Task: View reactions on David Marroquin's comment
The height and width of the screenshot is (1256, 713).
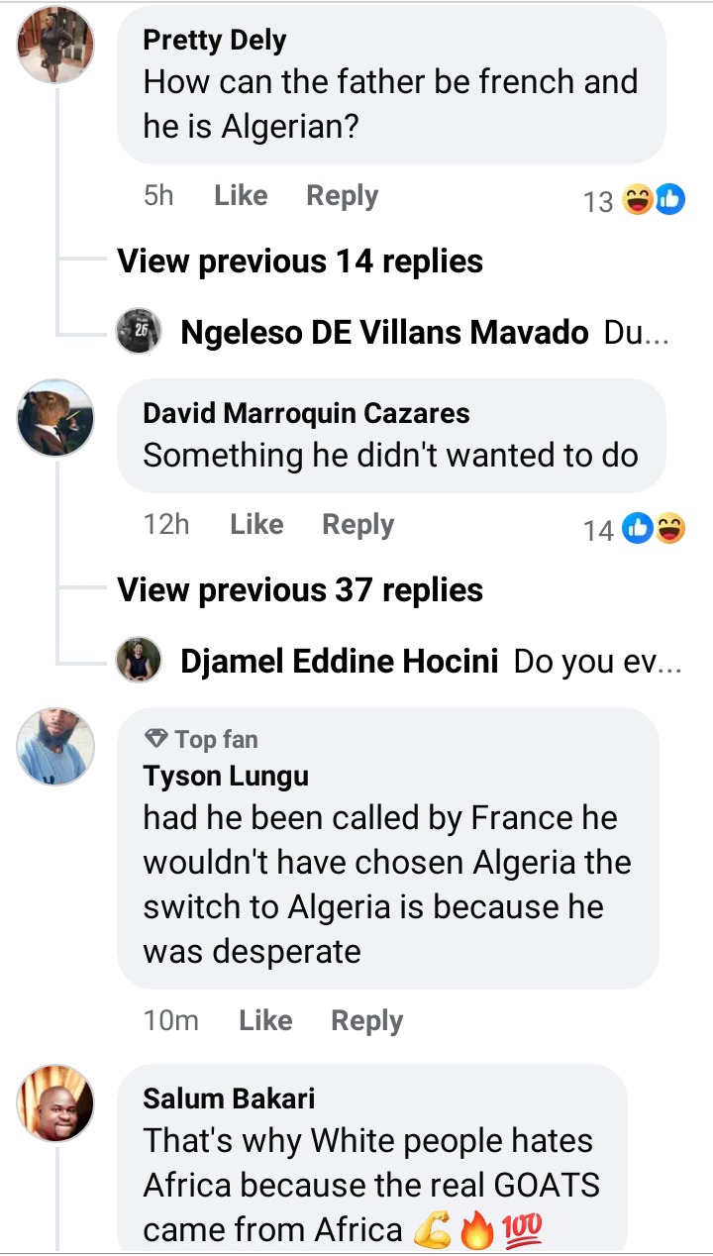Action: [x=654, y=530]
